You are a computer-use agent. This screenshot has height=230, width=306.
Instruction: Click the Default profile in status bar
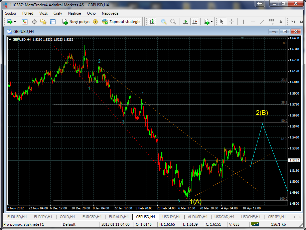(x=69, y=224)
